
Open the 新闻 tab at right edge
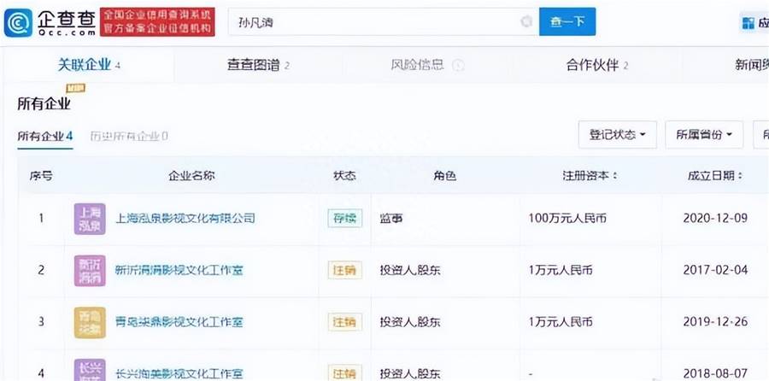pos(751,65)
